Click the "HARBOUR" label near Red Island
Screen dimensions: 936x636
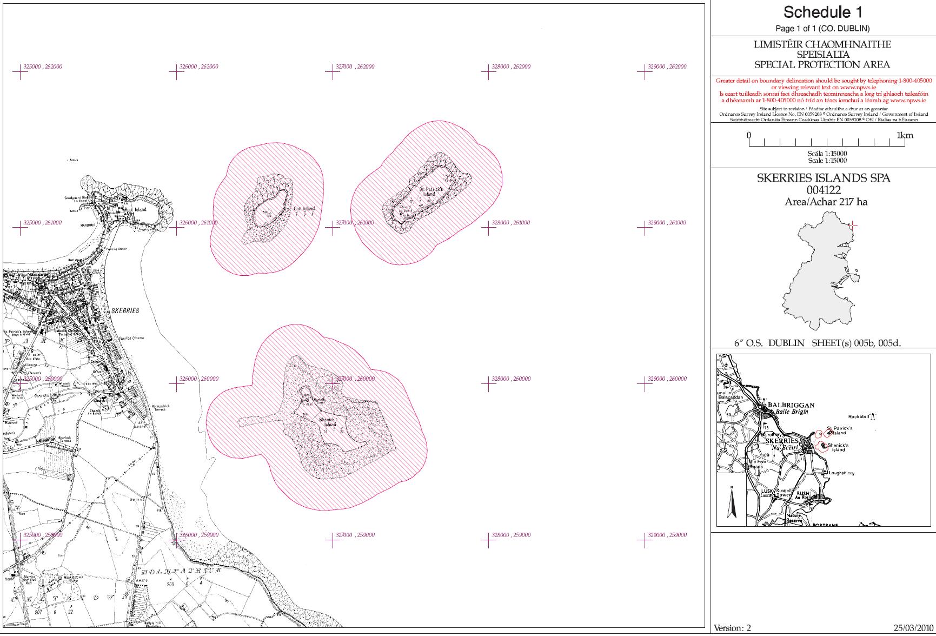tap(88, 224)
